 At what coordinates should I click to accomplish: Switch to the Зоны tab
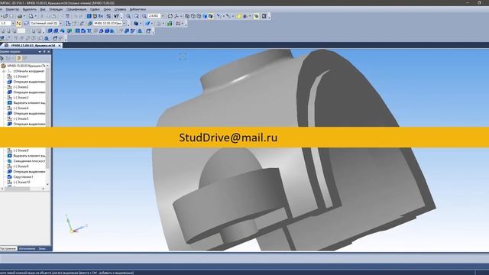pyautogui.click(x=42, y=248)
